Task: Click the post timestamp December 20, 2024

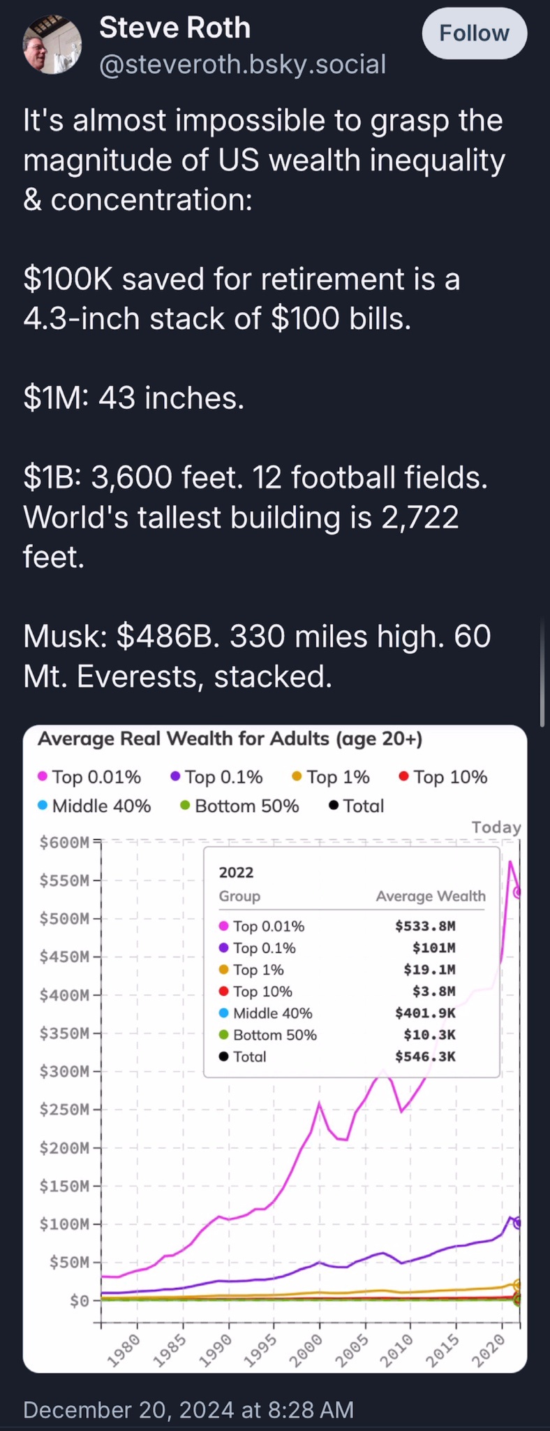Action: [x=188, y=1409]
